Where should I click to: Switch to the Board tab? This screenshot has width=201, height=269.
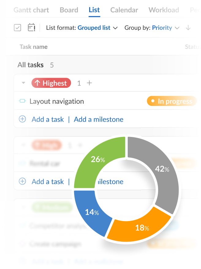69,10
